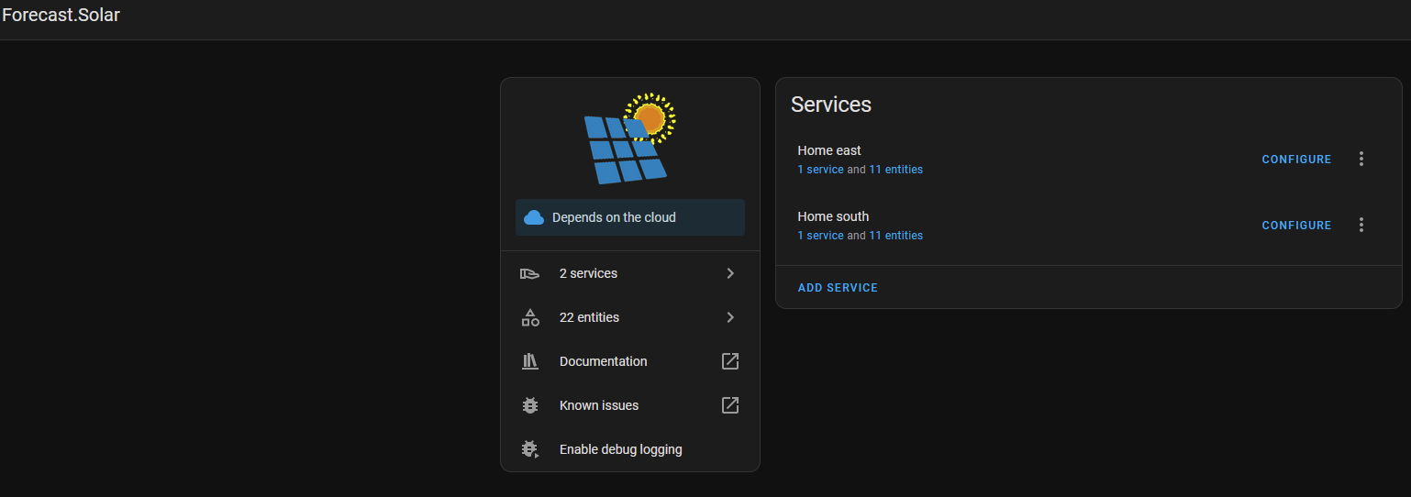This screenshot has width=1411, height=497.
Task: Open the Known issues entry
Action: (630, 405)
